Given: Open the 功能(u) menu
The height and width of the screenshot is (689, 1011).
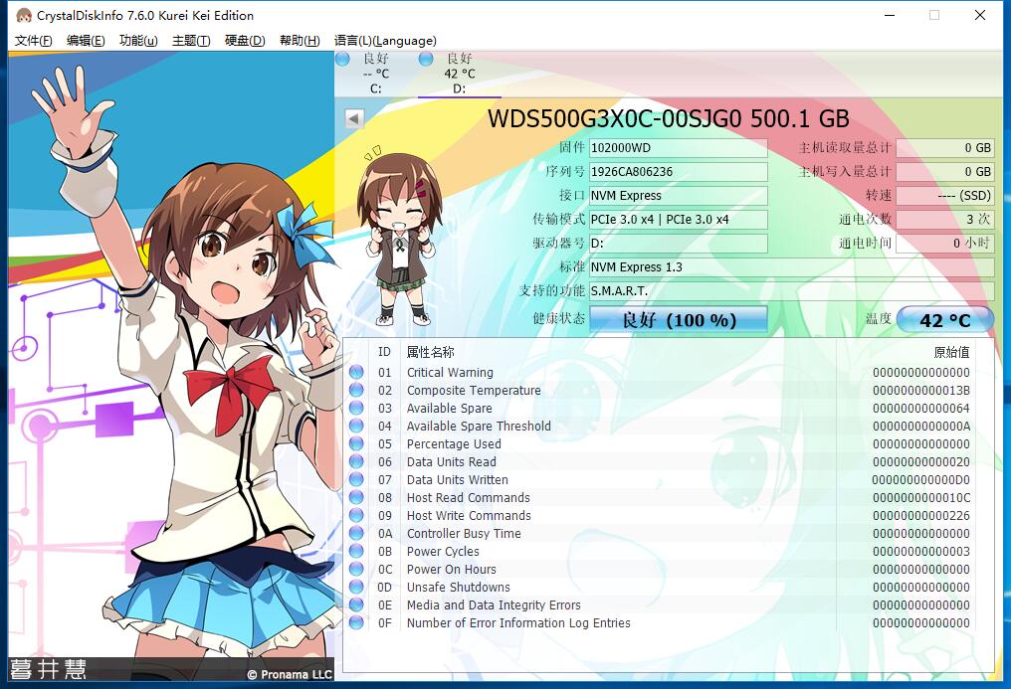Looking at the screenshot, I should pos(138,41).
